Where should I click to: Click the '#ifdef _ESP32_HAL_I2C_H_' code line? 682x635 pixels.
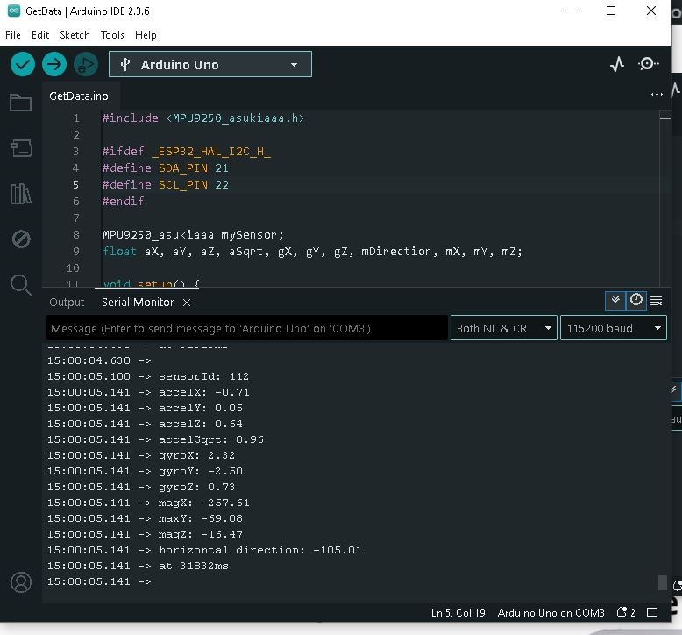(187, 152)
